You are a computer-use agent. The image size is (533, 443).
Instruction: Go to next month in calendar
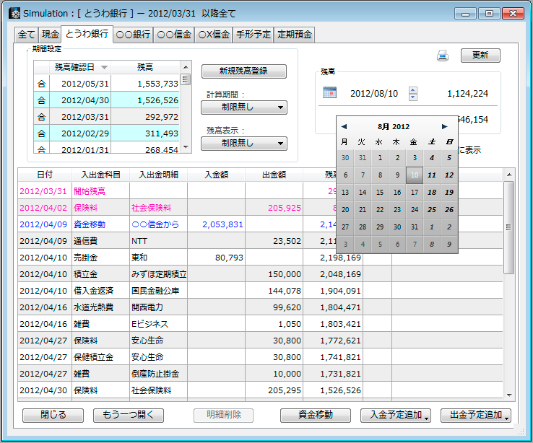[445, 126]
